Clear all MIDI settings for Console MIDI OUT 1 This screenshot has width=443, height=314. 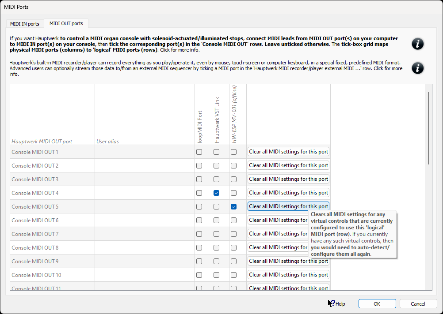coord(288,152)
